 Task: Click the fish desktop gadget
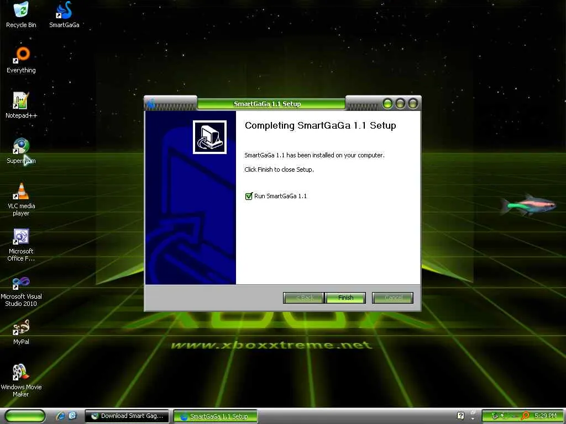(x=528, y=205)
